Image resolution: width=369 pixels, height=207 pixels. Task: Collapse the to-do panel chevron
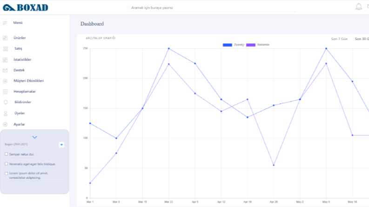coord(34,137)
